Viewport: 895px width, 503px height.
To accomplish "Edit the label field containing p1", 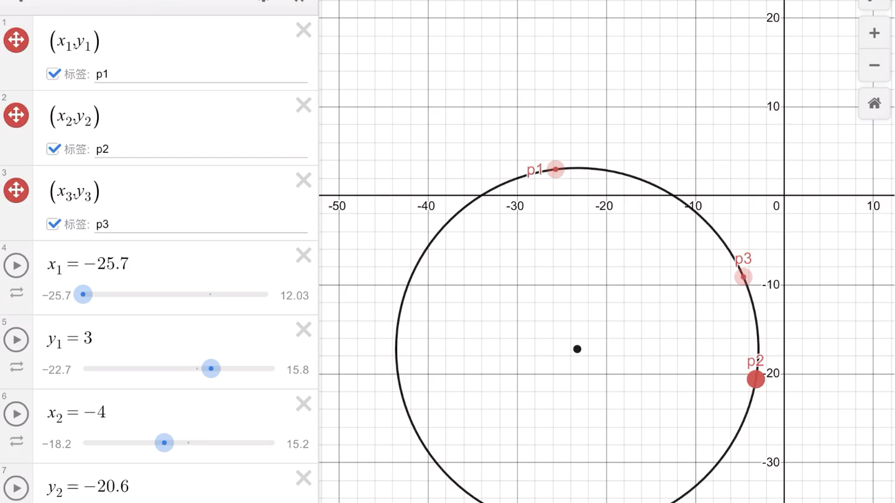I will [201, 75].
